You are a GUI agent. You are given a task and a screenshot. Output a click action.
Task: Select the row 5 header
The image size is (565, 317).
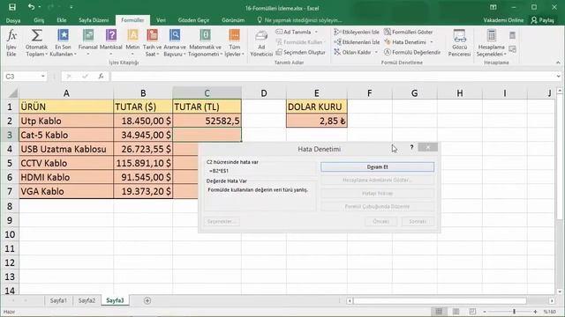10,163
